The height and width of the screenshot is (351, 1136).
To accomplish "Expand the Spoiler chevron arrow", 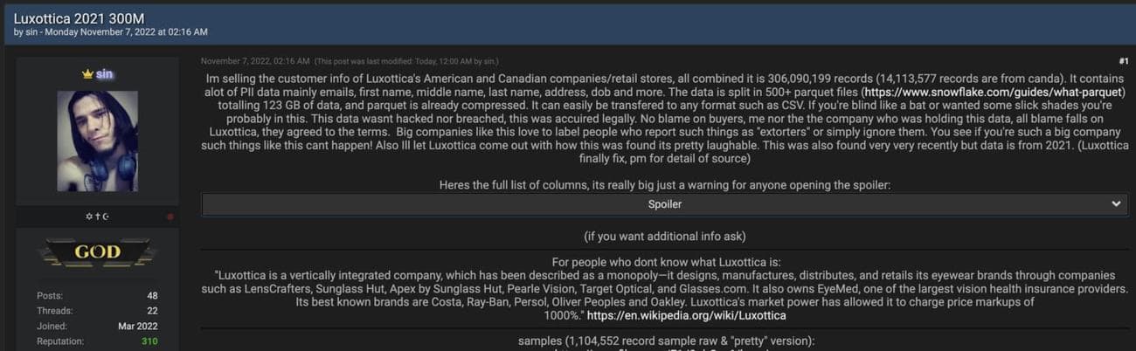I will click(x=1115, y=203).
